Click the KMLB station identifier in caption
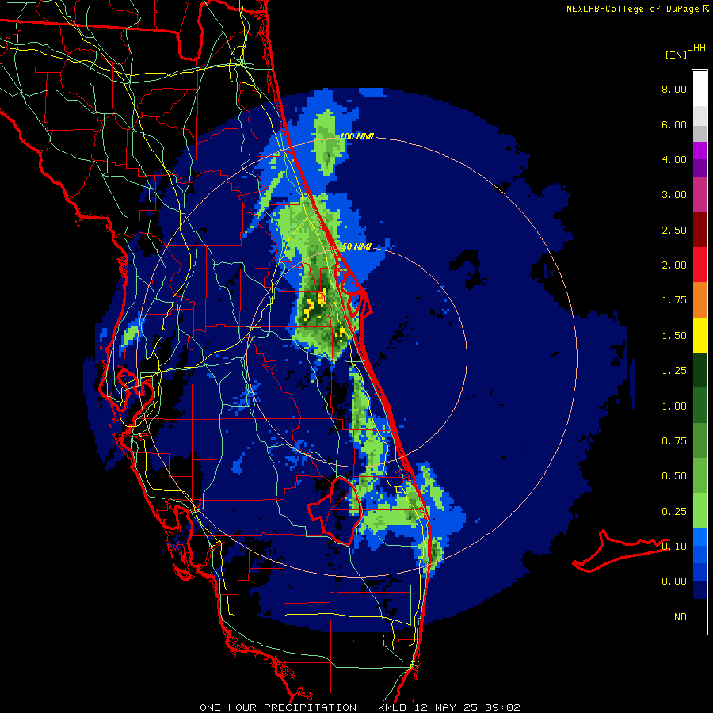The width and height of the screenshot is (713, 713). 393,707
